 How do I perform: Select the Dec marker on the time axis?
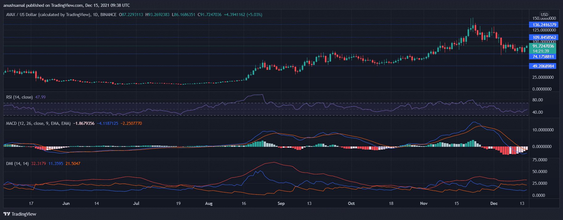(x=494, y=203)
